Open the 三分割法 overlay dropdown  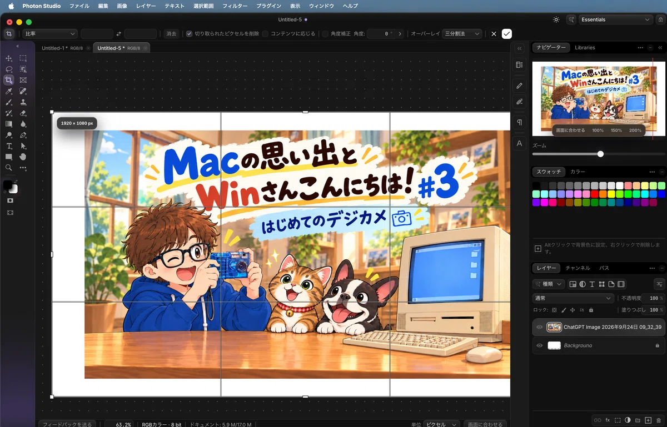click(462, 34)
